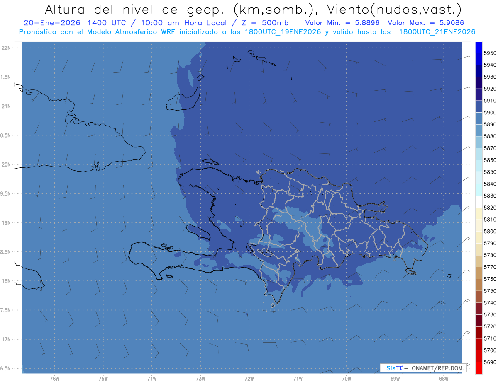The width and height of the screenshot is (498, 384).
Task: Click the "1800UTC_21ENE2026" valid-until time
Action: pyautogui.click(x=437, y=32)
